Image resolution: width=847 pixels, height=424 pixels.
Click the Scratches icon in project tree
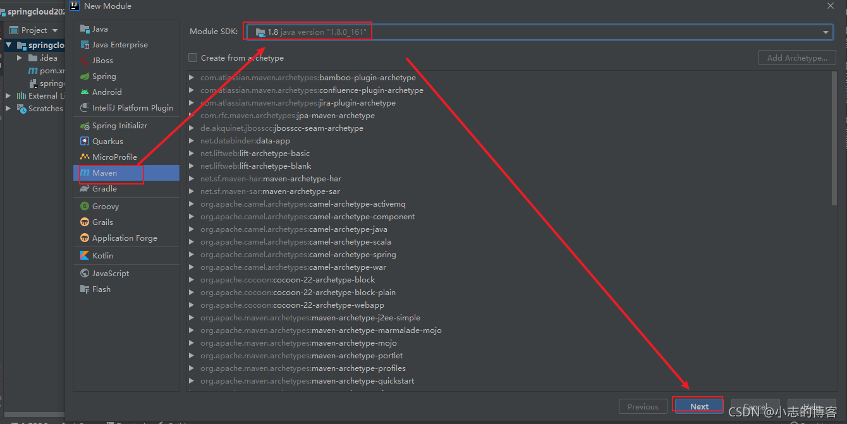21,109
